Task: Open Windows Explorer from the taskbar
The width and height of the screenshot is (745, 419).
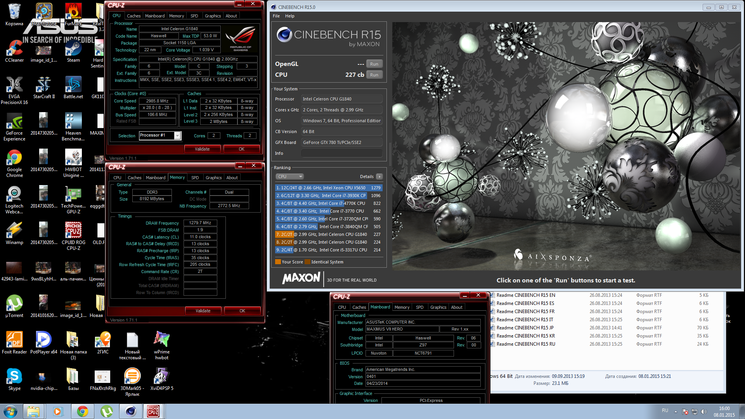Action: [x=33, y=411]
